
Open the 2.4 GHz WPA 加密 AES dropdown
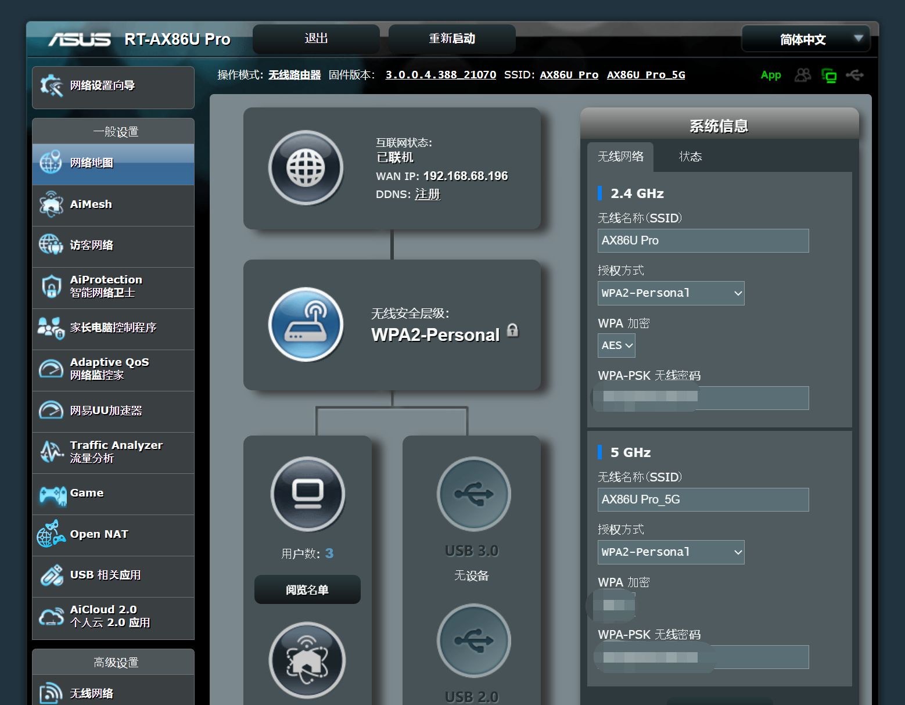tap(616, 346)
